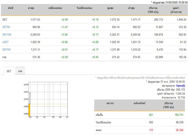Select SETHD change value +2.01
188x135 pixels.
65,49
